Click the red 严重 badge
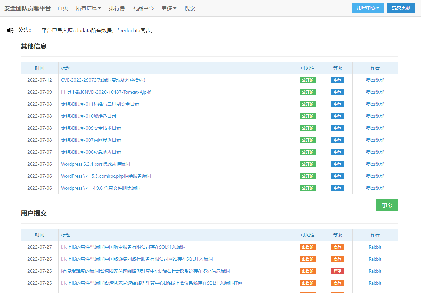The image size is (421, 294). (338, 271)
